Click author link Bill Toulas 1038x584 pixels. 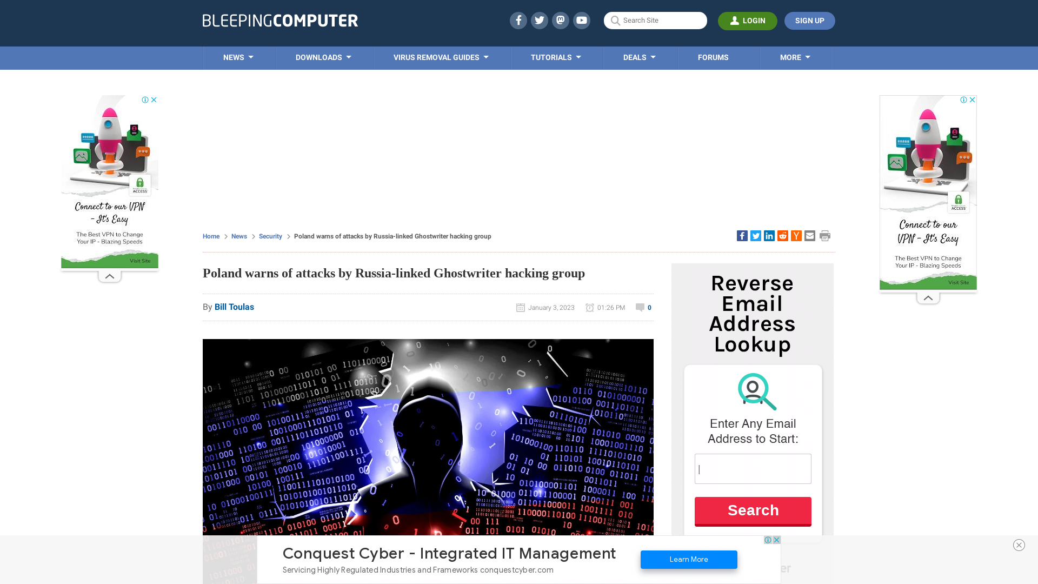click(234, 307)
